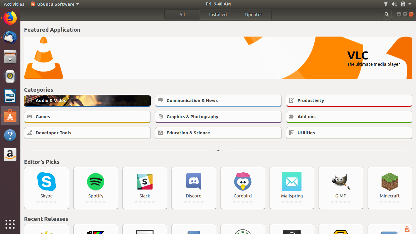Launch Rhythmbox from the dock

tap(10, 76)
